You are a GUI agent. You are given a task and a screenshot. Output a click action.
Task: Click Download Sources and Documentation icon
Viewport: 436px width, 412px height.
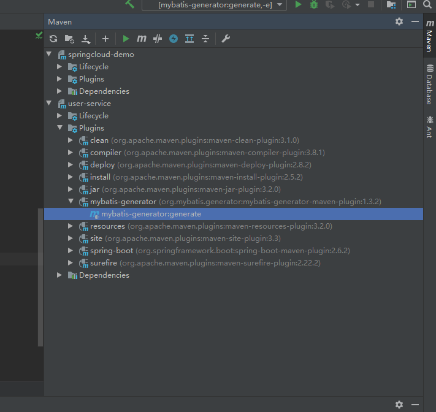[86, 39]
